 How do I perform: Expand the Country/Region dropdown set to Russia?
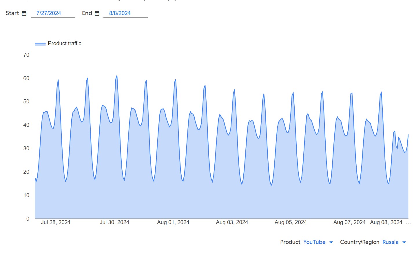pos(390,242)
